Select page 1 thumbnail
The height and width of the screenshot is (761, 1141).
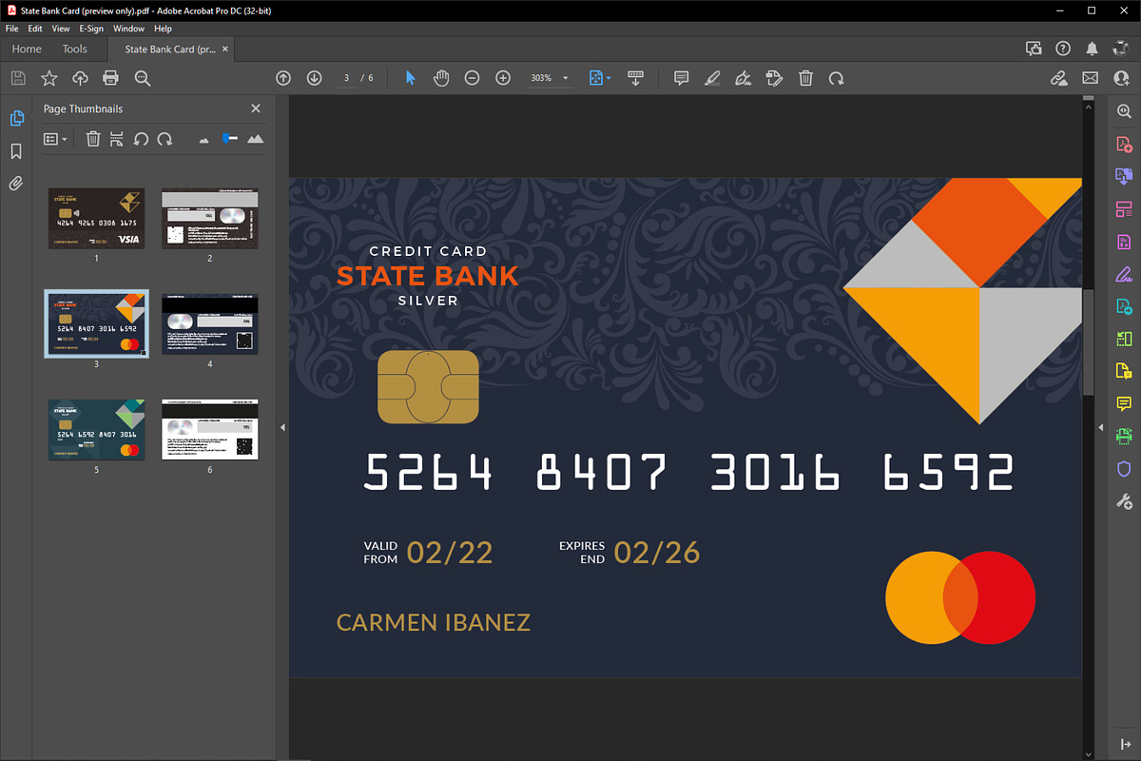click(96, 218)
